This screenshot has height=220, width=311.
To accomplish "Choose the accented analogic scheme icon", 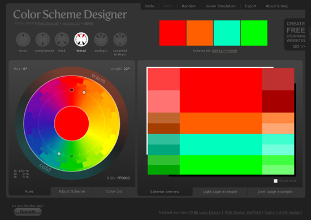I will (x=120, y=39).
